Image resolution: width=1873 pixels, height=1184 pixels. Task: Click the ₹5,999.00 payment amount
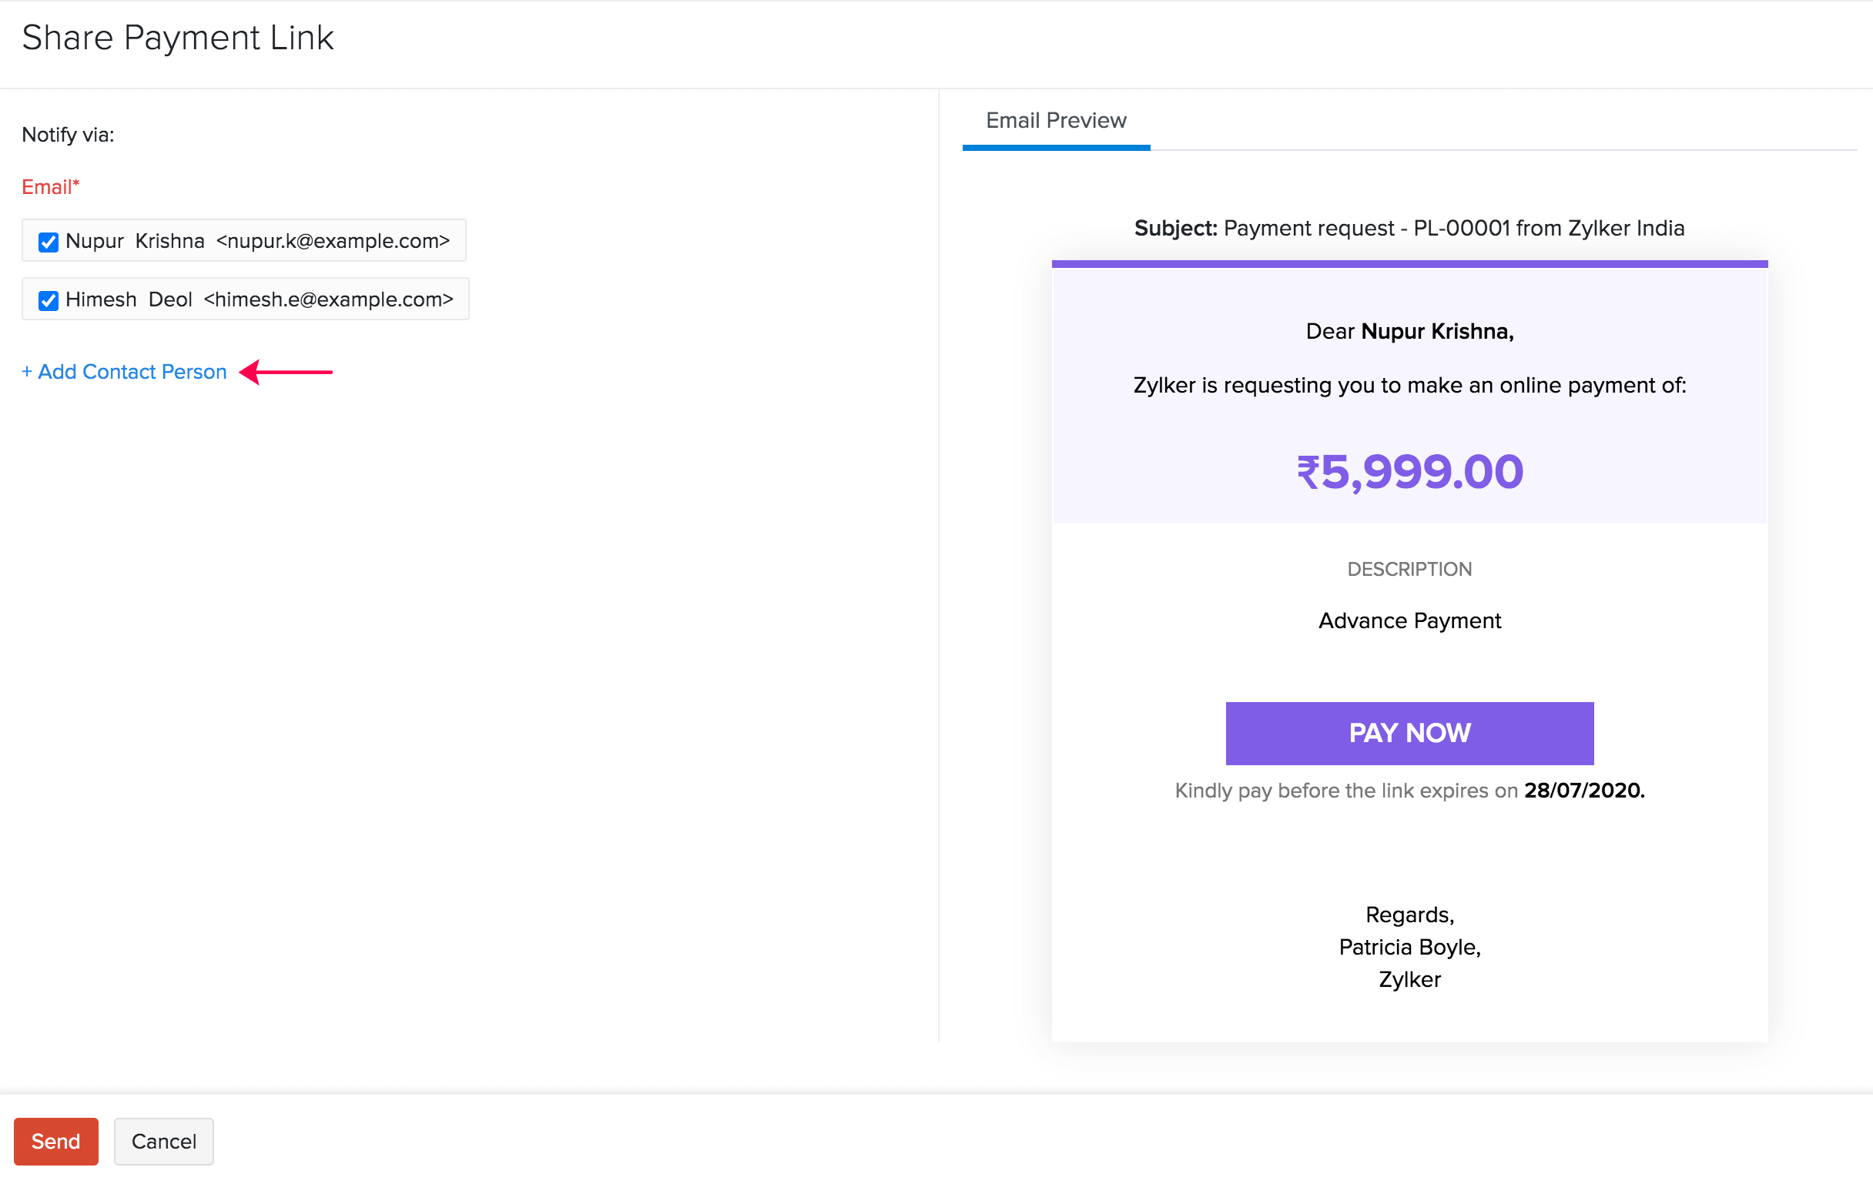click(x=1409, y=471)
